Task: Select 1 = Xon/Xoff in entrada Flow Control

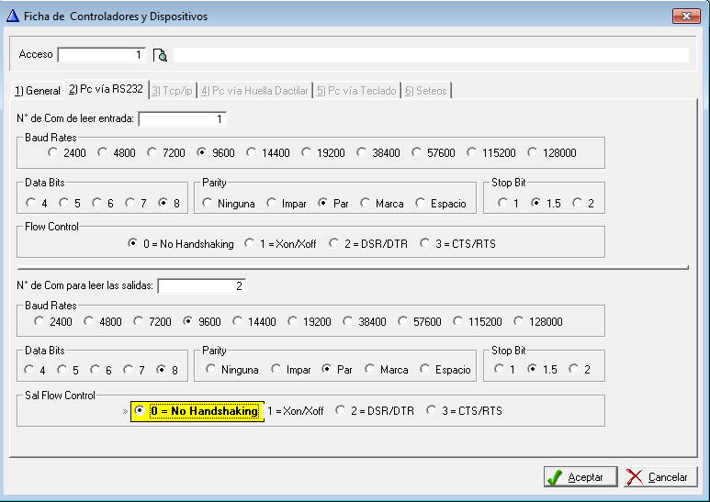Action: [x=251, y=244]
